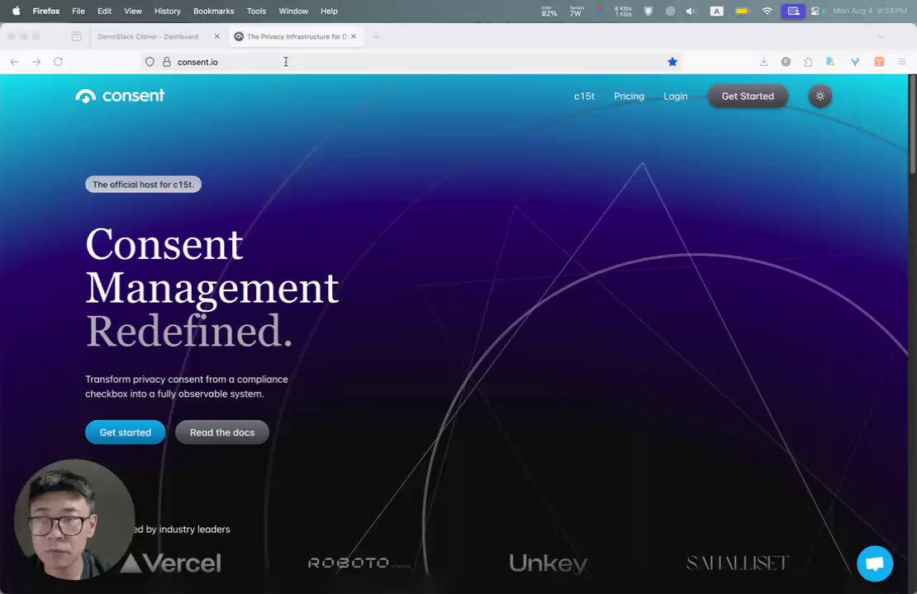917x594 pixels.
Task: Go back with the browser back arrow
Action: pyautogui.click(x=15, y=62)
